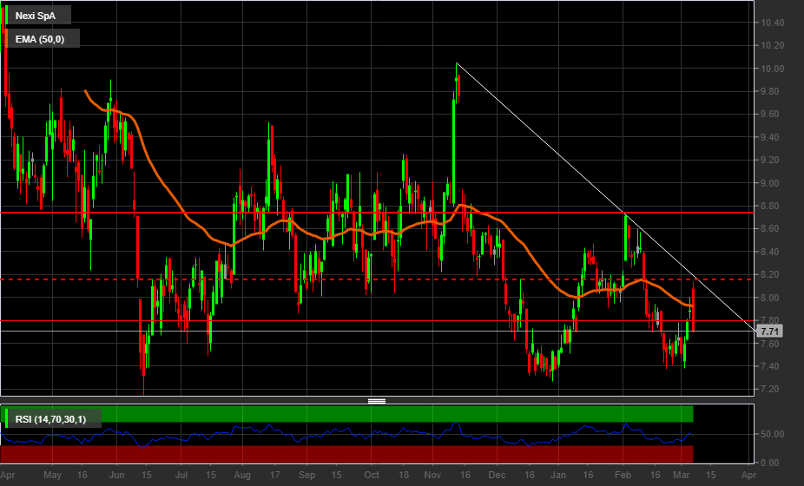Select the white descending trendline
Viewport: 804px width, 486px height.
(x=605, y=196)
